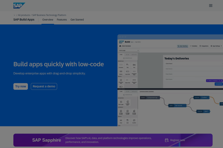This screenshot has height=148, width=223.
Task: Open App Settings dropdown in the editor image
Action: (216, 46)
